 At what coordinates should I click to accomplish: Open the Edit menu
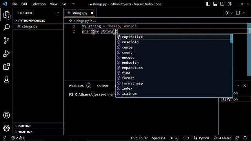(x=24, y=4)
